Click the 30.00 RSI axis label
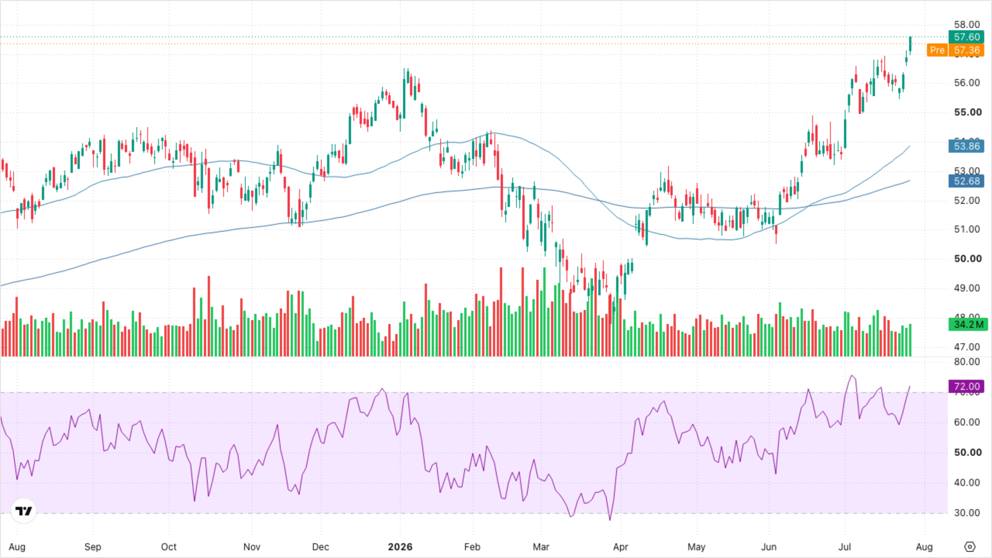This screenshot has height=558, width=992. pos(967,513)
